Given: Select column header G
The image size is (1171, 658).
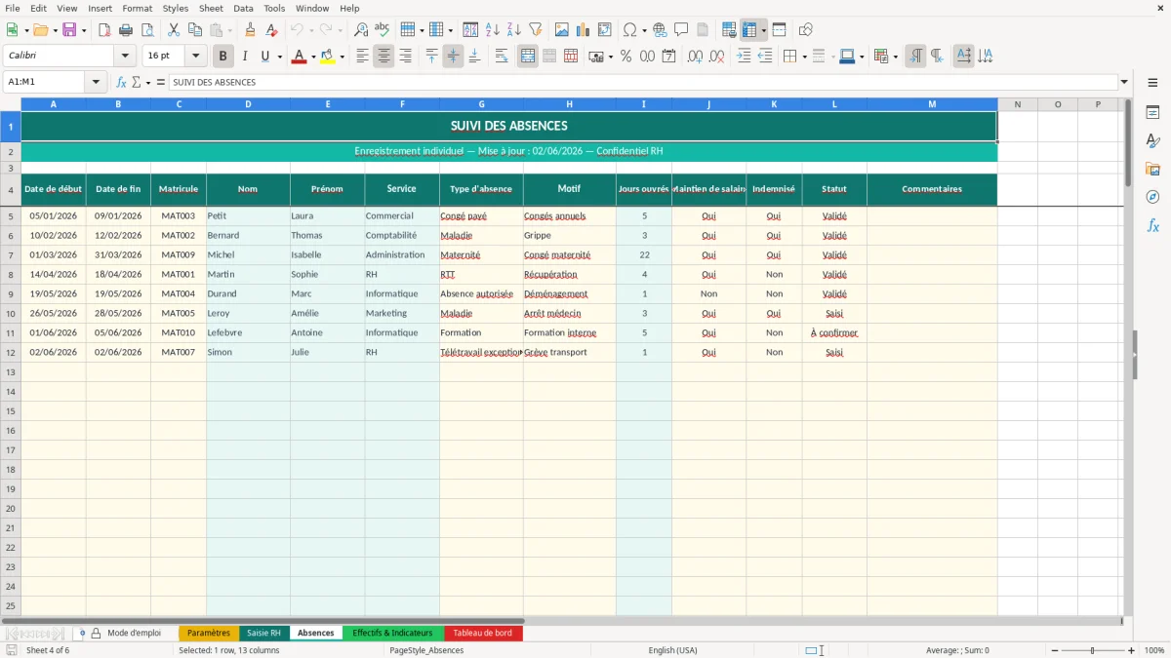Looking at the screenshot, I should pyautogui.click(x=481, y=104).
